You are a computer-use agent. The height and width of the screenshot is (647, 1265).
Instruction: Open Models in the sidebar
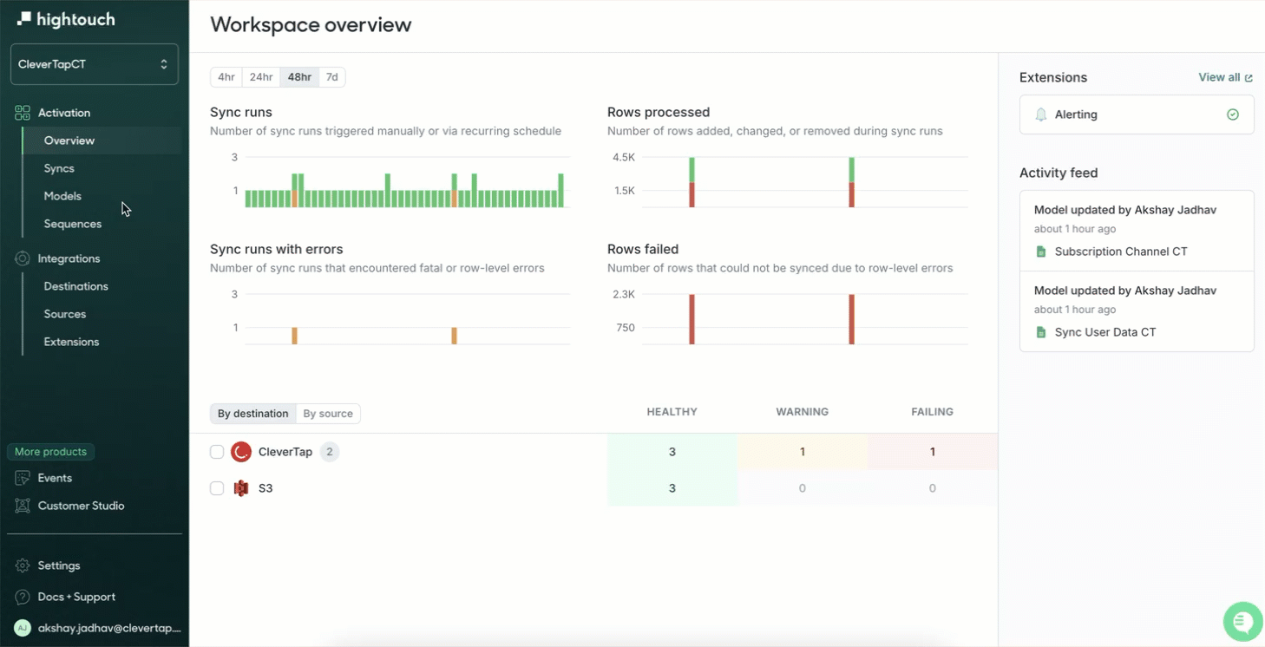(x=62, y=196)
